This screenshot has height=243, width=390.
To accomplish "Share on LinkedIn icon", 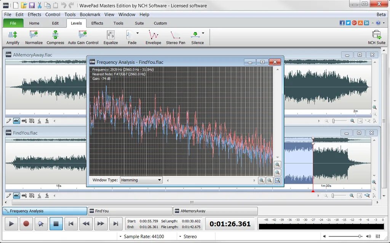I will click(x=366, y=23).
